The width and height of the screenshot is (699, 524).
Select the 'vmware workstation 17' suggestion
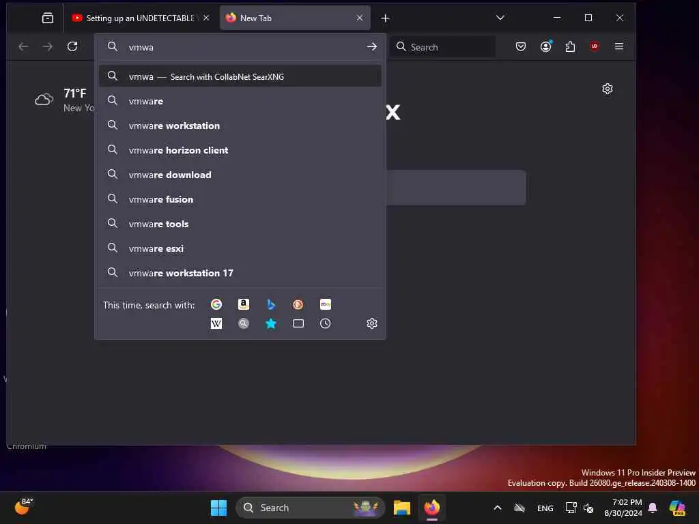(x=240, y=273)
